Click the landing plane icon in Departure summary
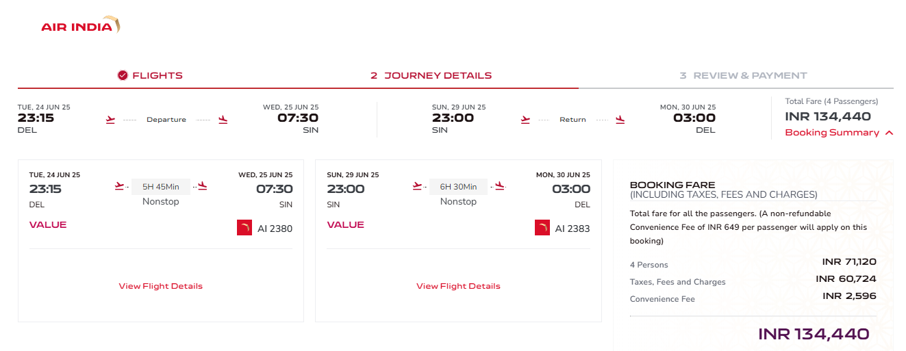 (x=223, y=120)
